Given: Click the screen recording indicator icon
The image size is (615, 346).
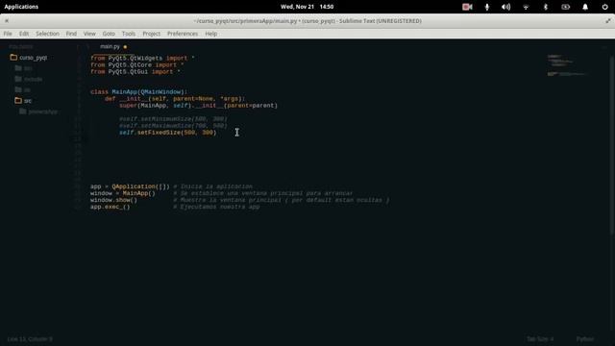Looking at the screenshot, I should pos(467,7).
